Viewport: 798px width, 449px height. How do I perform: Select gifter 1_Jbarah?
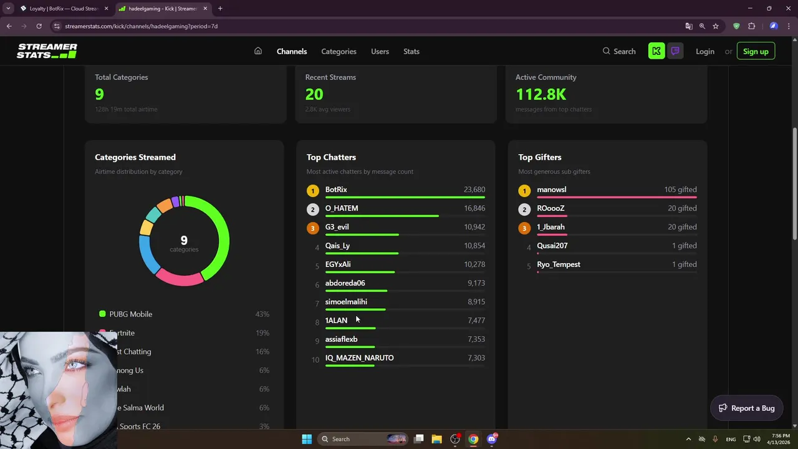click(x=550, y=227)
